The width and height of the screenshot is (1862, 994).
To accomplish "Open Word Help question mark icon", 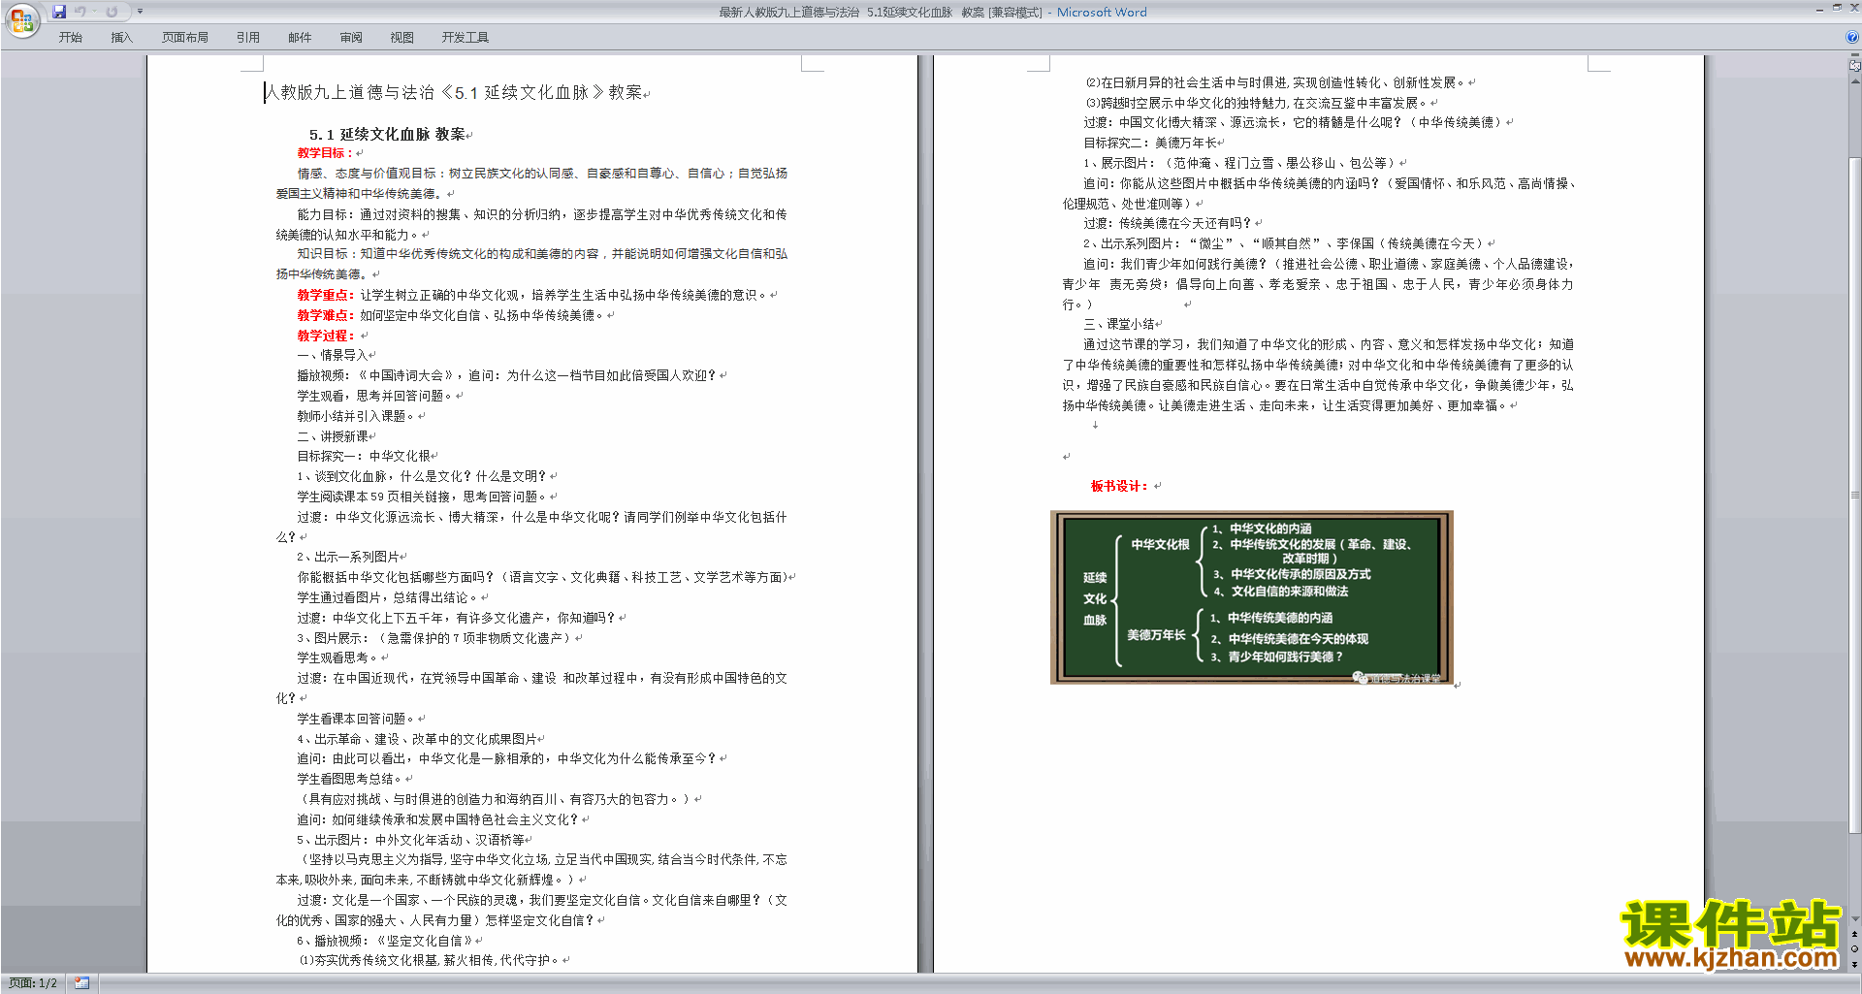I will tap(1852, 37).
